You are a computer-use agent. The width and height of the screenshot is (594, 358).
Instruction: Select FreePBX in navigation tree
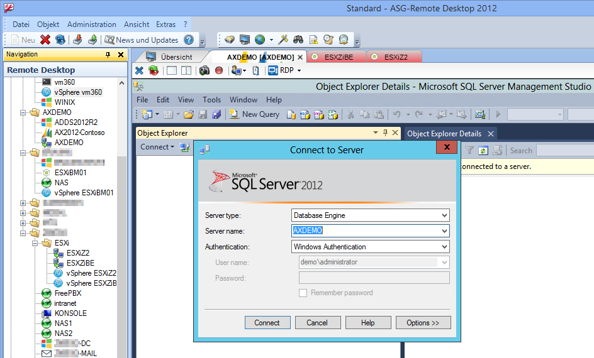68,293
